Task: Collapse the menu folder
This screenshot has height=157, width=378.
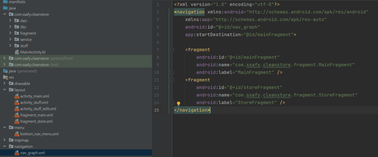Action: (x=4, y=127)
